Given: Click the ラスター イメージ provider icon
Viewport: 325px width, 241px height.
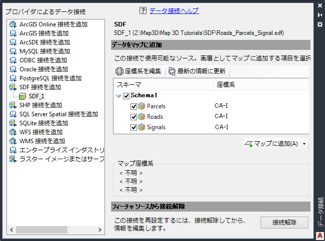Looking at the screenshot, I should 13,159.
